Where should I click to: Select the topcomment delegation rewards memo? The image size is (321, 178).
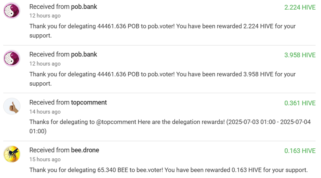(x=170, y=127)
